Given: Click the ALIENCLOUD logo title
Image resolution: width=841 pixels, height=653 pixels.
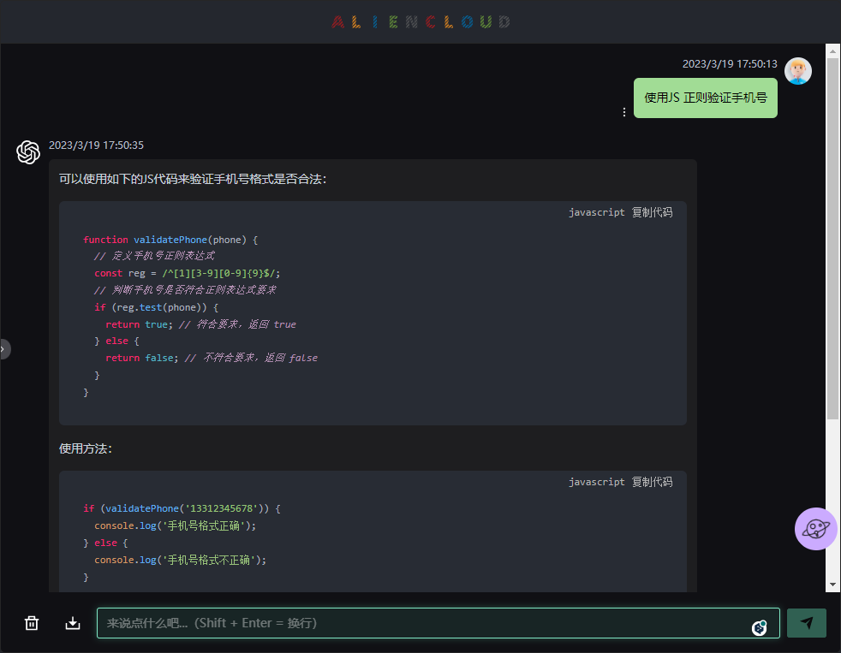Looking at the screenshot, I should (420, 21).
